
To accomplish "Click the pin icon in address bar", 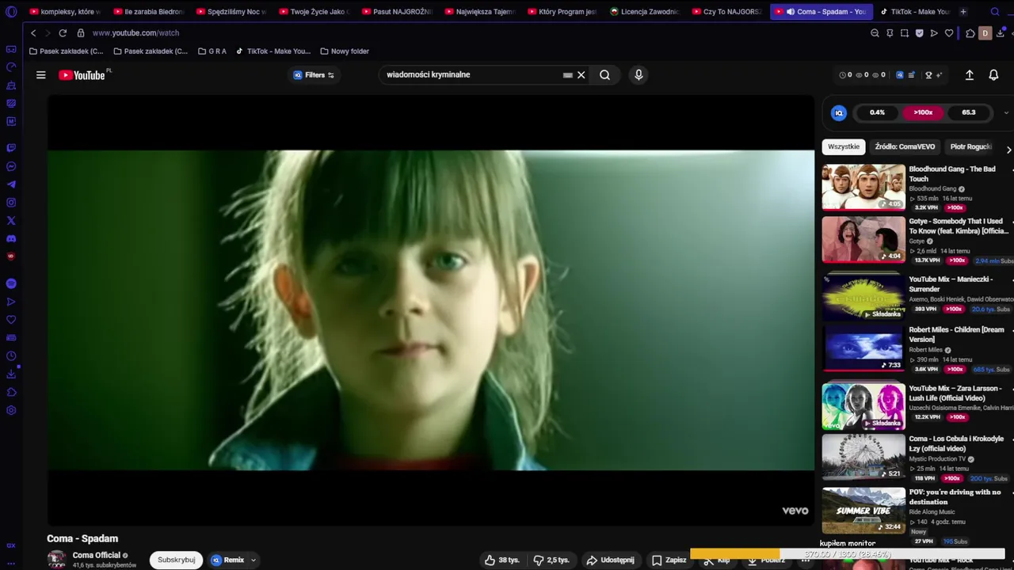I will (890, 33).
